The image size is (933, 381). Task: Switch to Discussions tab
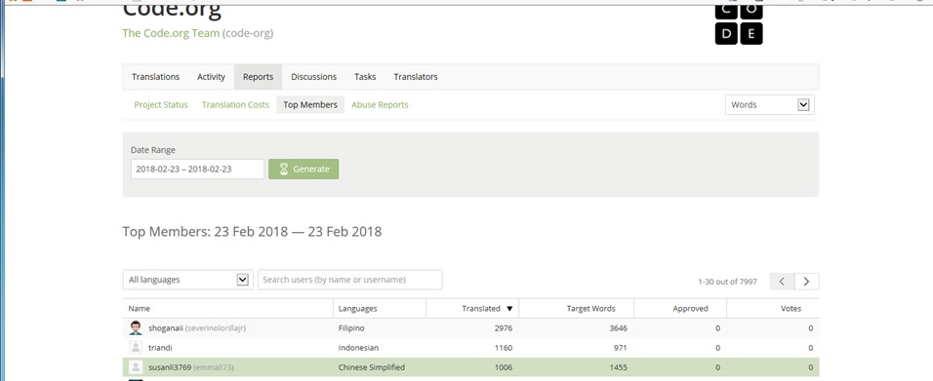(x=313, y=77)
